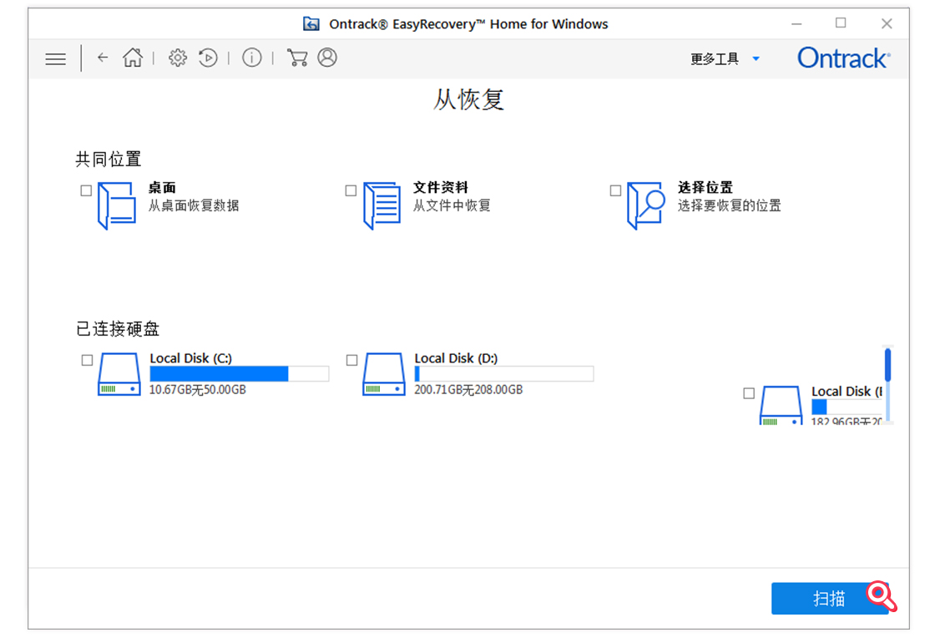The width and height of the screenshot is (935, 643).
Task: Click the 桌面 folder icon
Action: [x=116, y=205]
